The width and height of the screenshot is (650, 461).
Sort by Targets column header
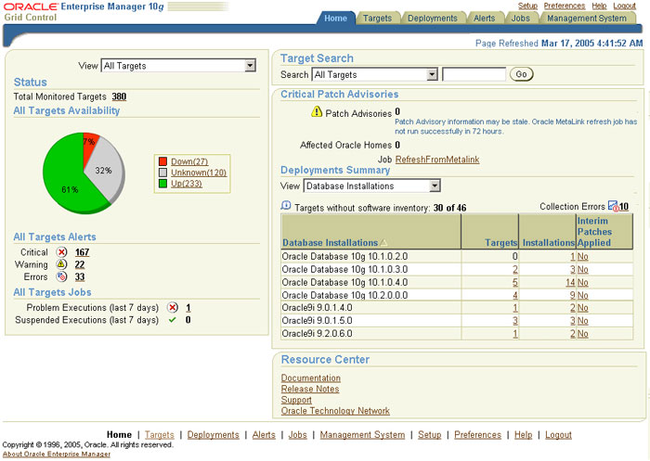(500, 243)
